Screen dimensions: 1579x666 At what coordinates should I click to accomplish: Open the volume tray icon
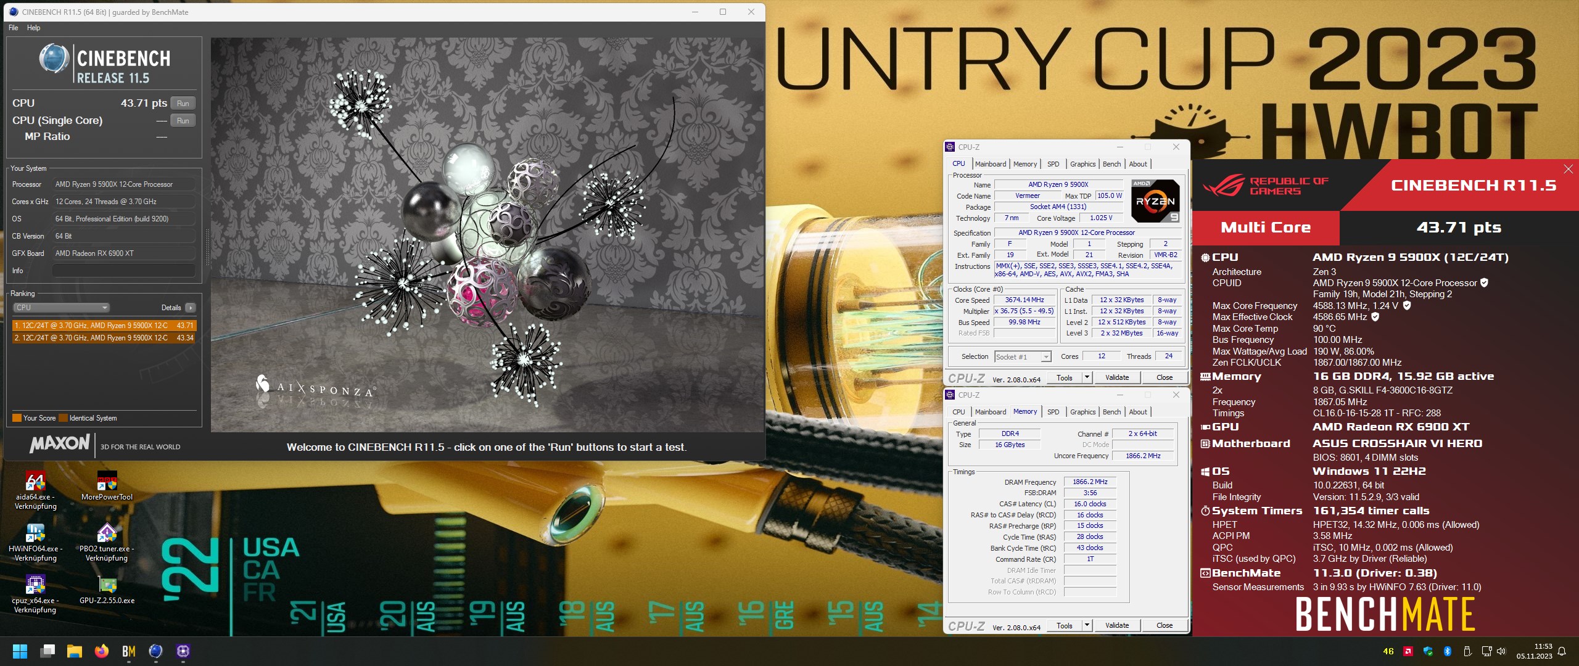point(1501,651)
